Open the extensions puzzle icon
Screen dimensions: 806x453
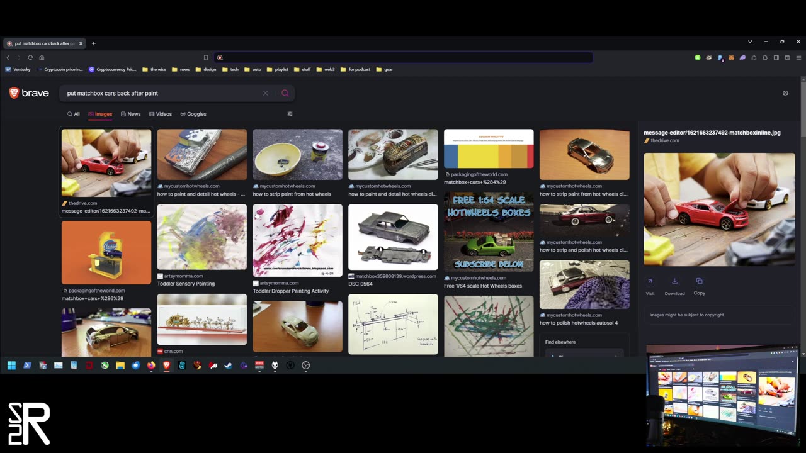pos(765,57)
